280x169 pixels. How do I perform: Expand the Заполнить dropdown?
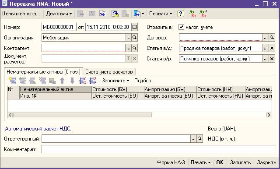(x=115, y=81)
